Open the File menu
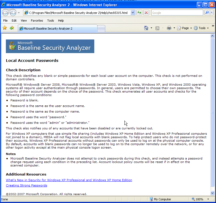This screenshot has height=203, width=216. point(5,21)
